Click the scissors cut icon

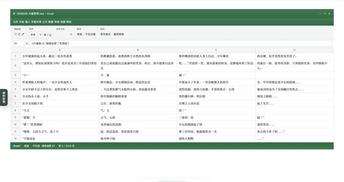(x=15, y=34)
